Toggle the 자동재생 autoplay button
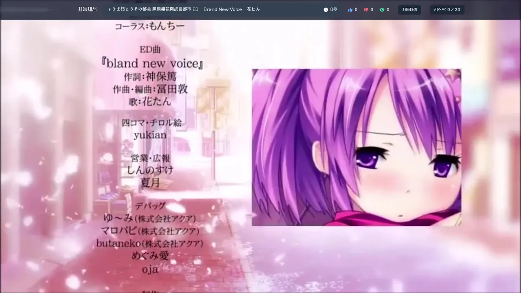This screenshot has width=521, height=293. click(x=409, y=10)
